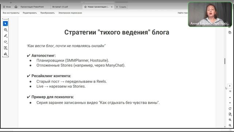Choose the signature stamp tool
Screen dimensions: 234x132
[5, 54]
